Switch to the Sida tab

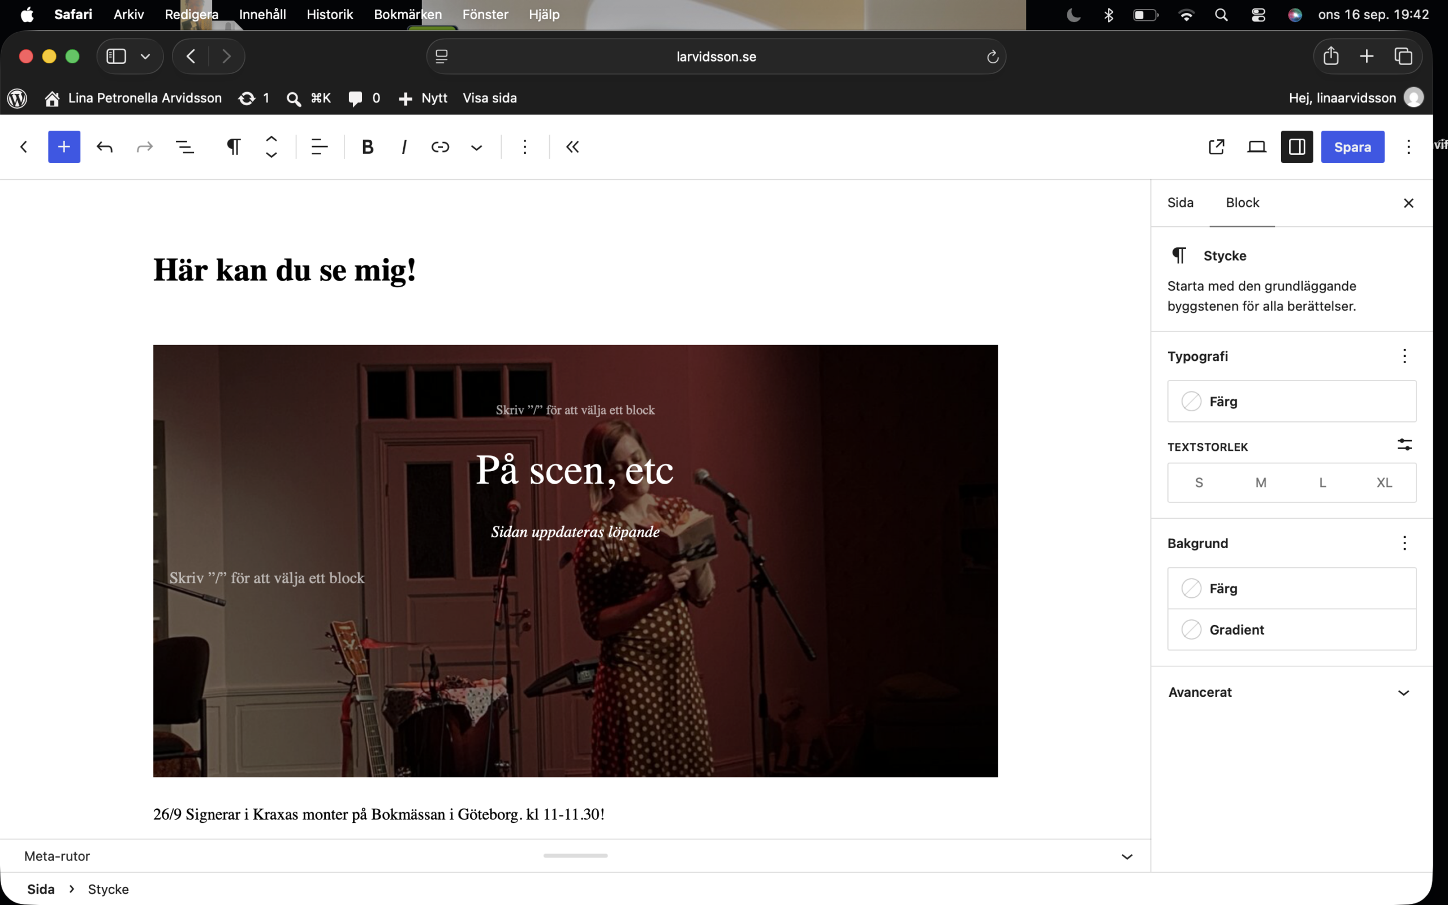pos(1180,203)
